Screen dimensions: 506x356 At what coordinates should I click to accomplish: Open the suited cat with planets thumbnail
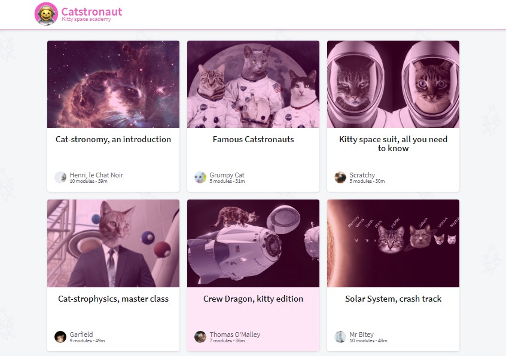[113, 243]
